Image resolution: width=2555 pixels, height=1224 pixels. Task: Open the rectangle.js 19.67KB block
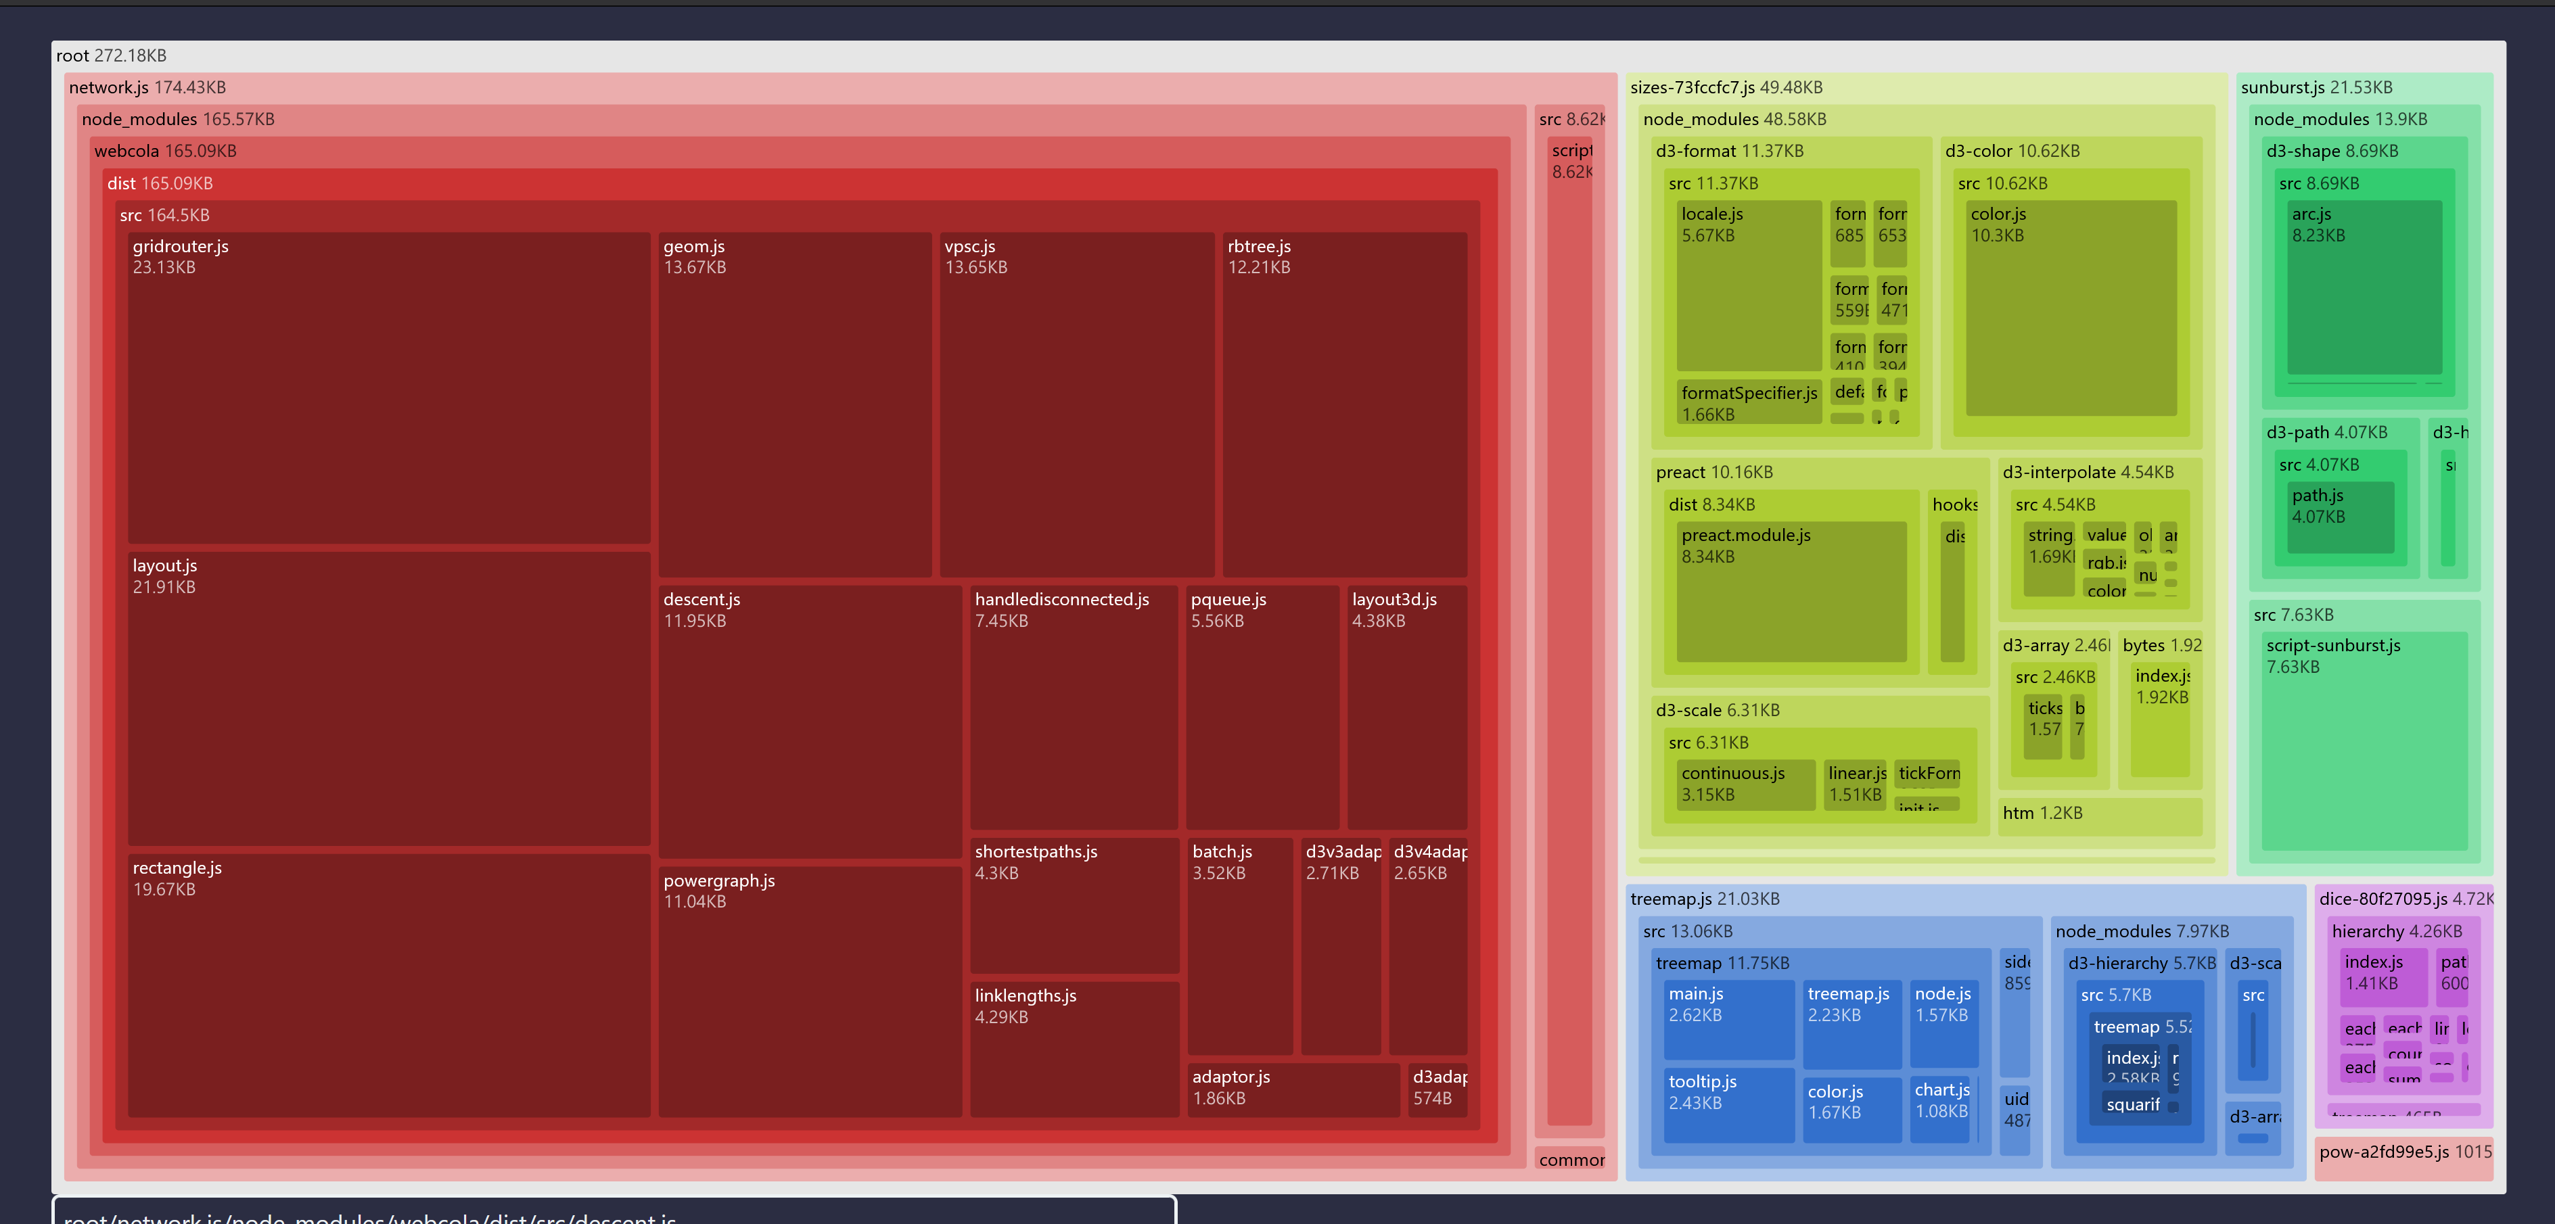pyautogui.click(x=389, y=986)
